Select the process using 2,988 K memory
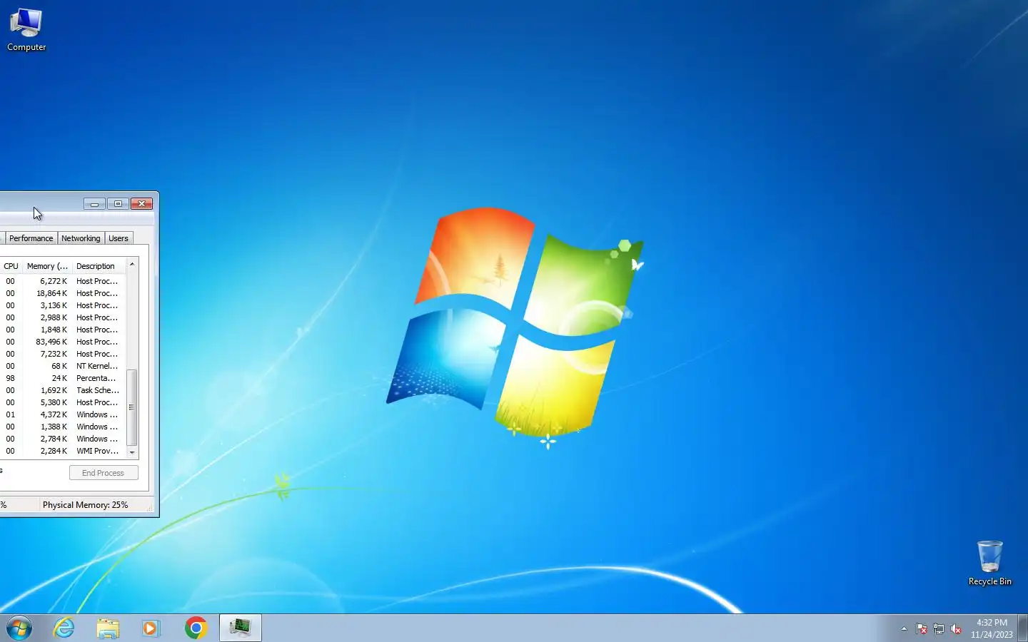 click(x=63, y=317)
